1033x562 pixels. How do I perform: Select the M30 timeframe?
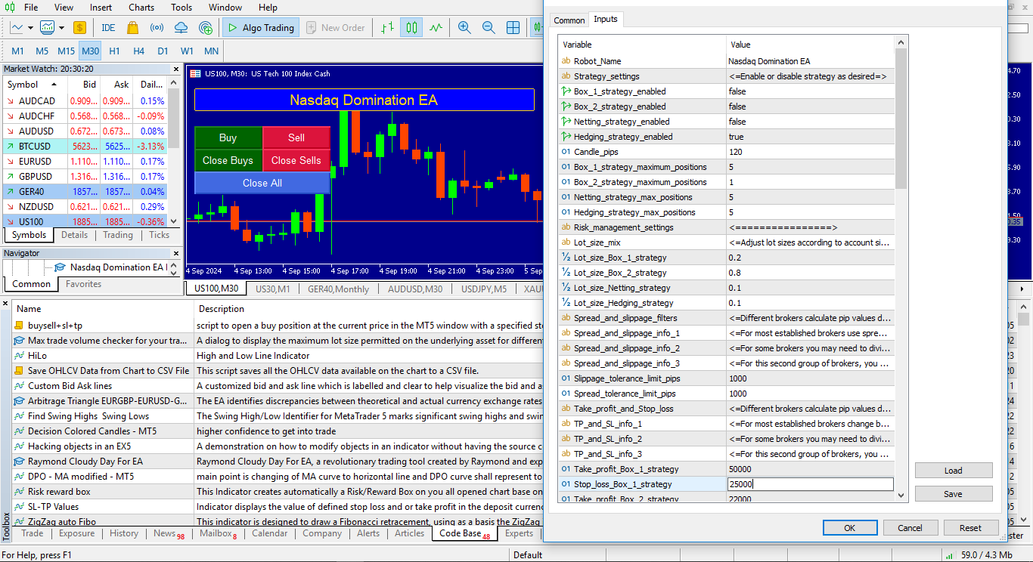90,51
